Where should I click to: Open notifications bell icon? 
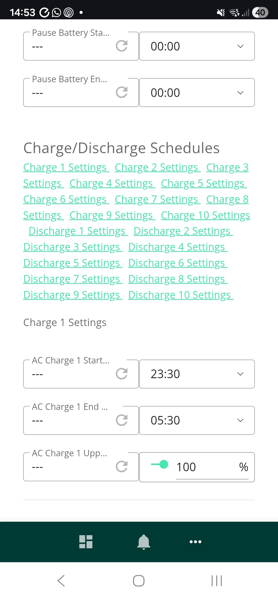pyautogui.click(x=144, y=542)
